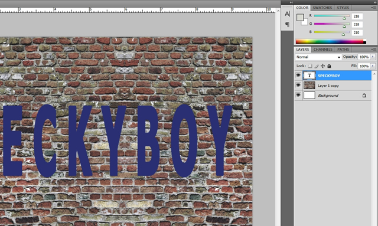This screenshot has width=378, height=226.
Task: Click the R value field
Action: 357,16
